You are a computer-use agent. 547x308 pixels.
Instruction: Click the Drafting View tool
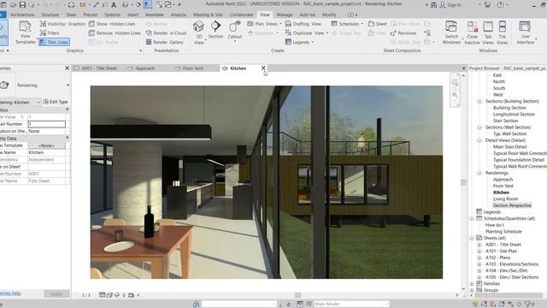click(303, 24)
